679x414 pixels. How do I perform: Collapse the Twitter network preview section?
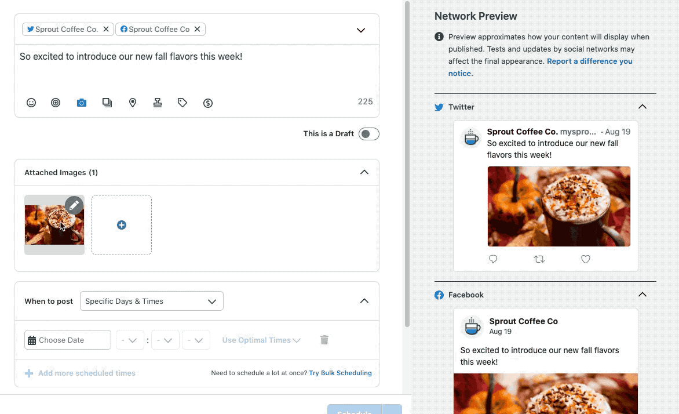coord(642,107)
